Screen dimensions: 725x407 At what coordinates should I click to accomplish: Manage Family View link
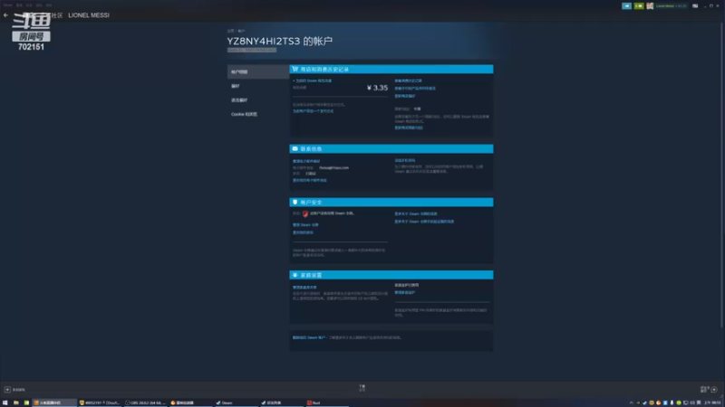[404, 292]
